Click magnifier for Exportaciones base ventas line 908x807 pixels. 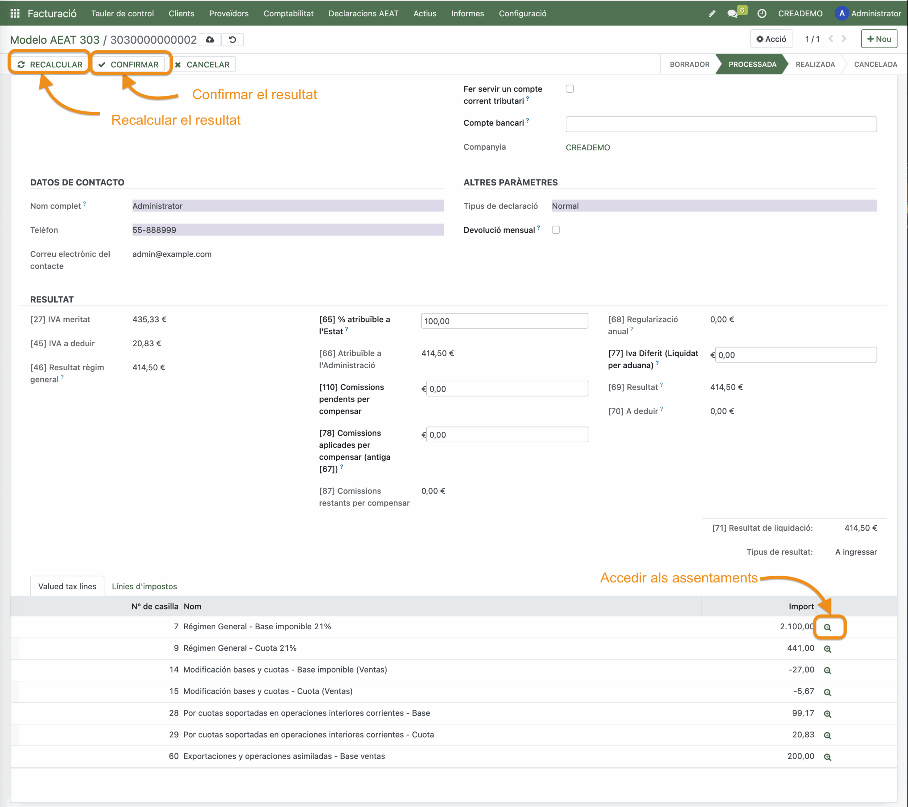(x=827, y=757)
